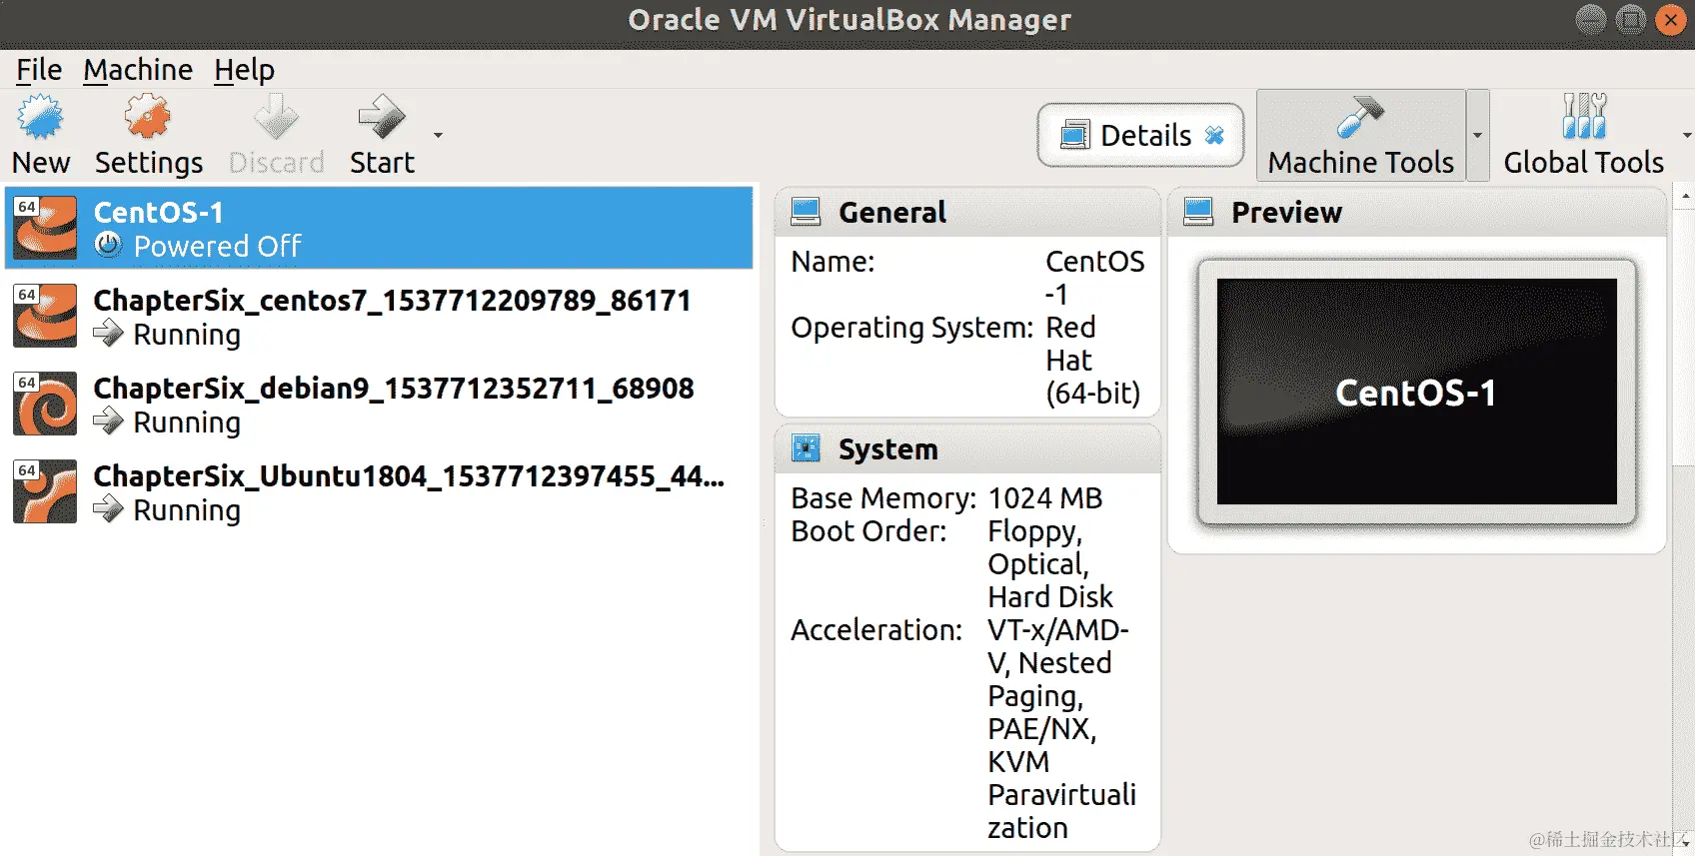Click the Debian swirl OS icon
1695x856 pixels.
[x=45, y=404]
